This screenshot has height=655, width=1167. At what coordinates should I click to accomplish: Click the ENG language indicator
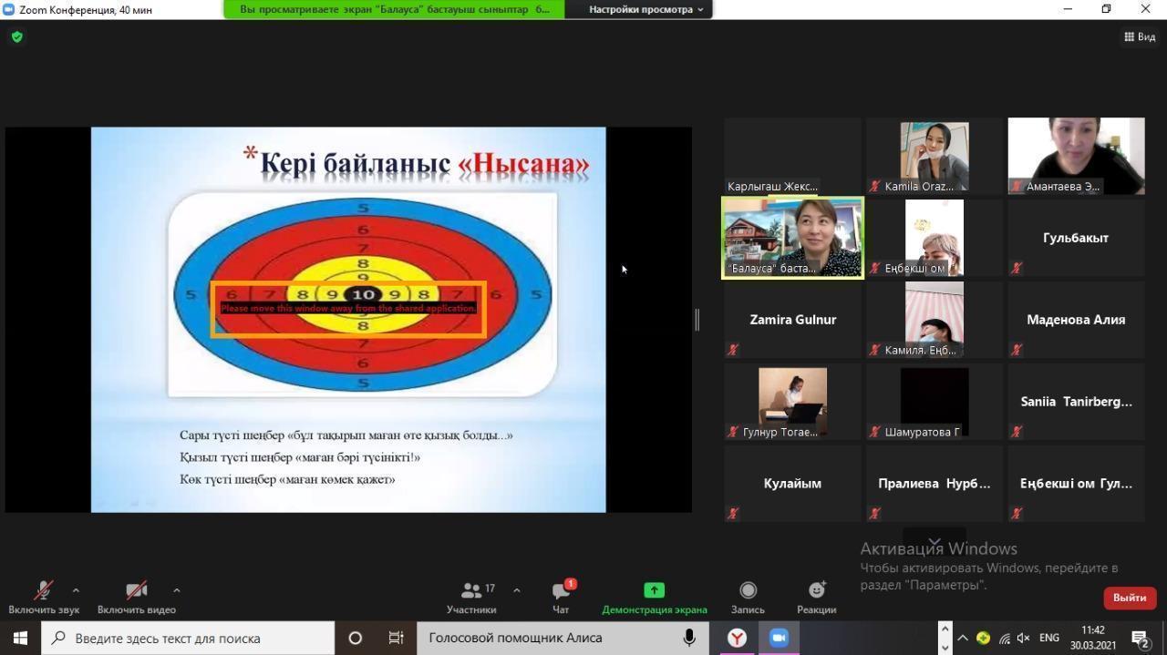[x=1048, y=638]
